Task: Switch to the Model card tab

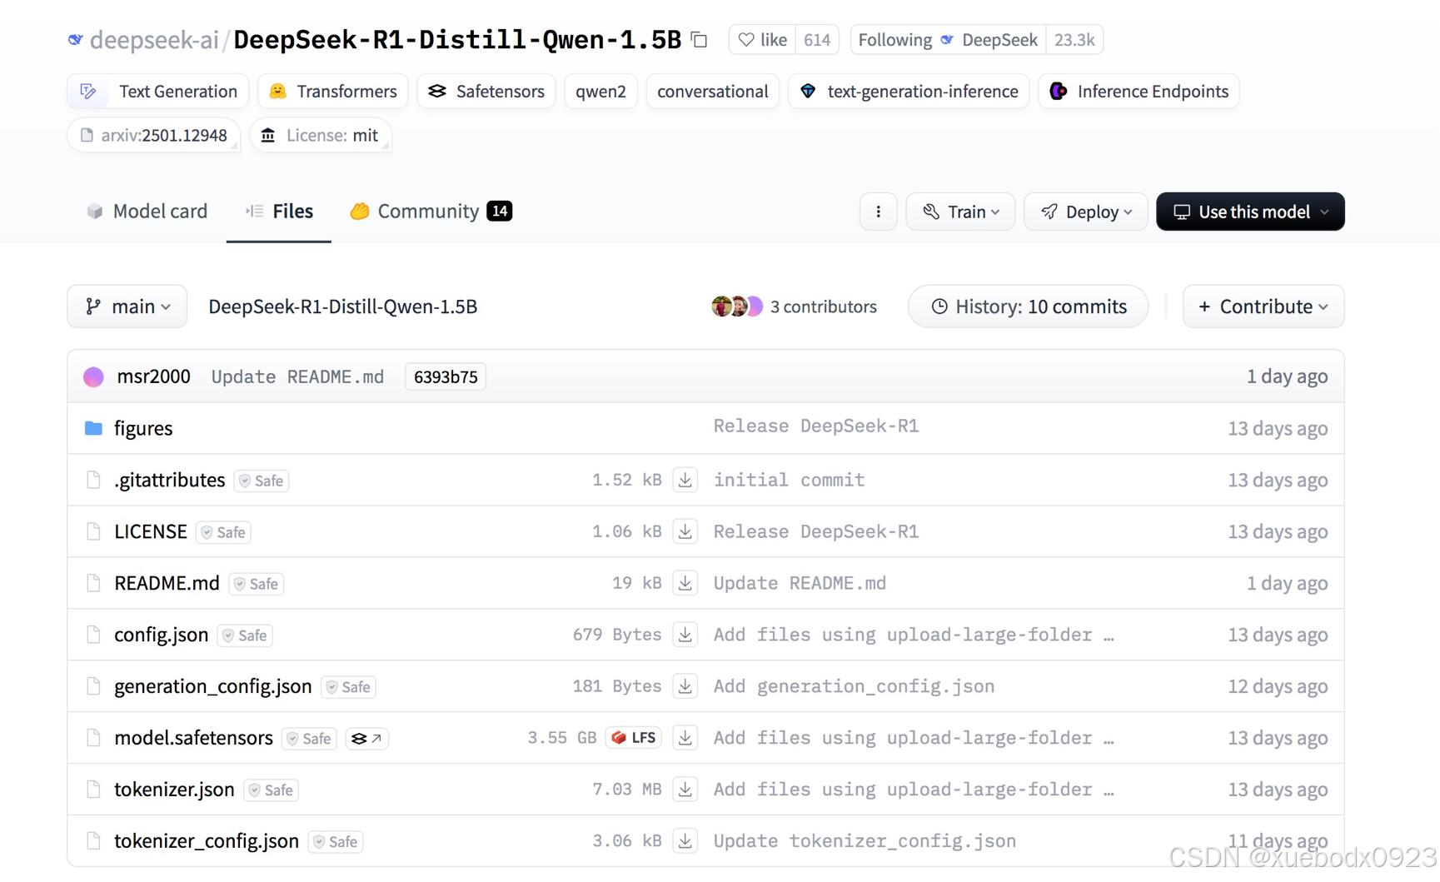Action: pos(147,212)
